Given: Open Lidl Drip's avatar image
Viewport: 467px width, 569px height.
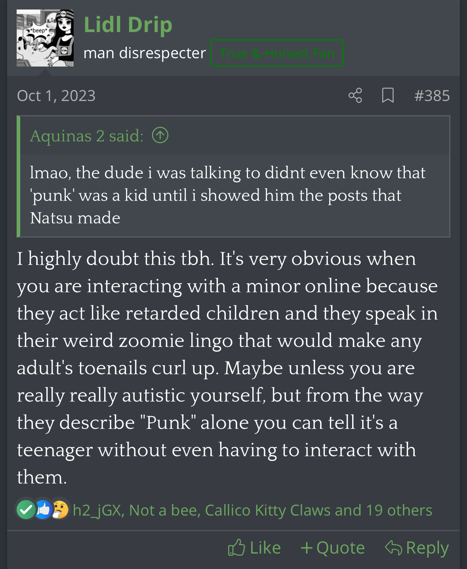Looking at the screenshot, I should [x=45, y=38].
